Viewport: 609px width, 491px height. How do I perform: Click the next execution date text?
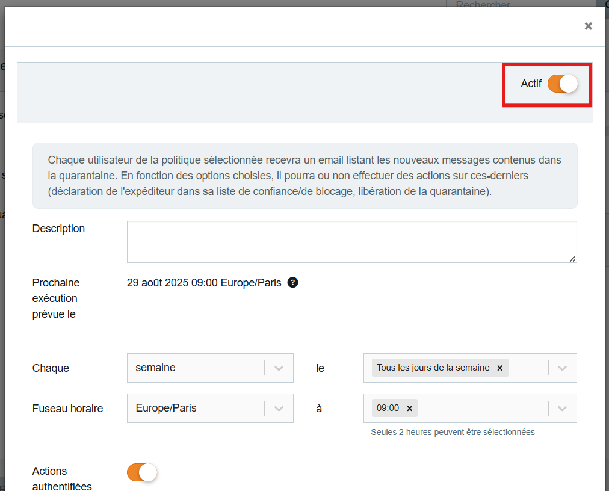(204, 283)
